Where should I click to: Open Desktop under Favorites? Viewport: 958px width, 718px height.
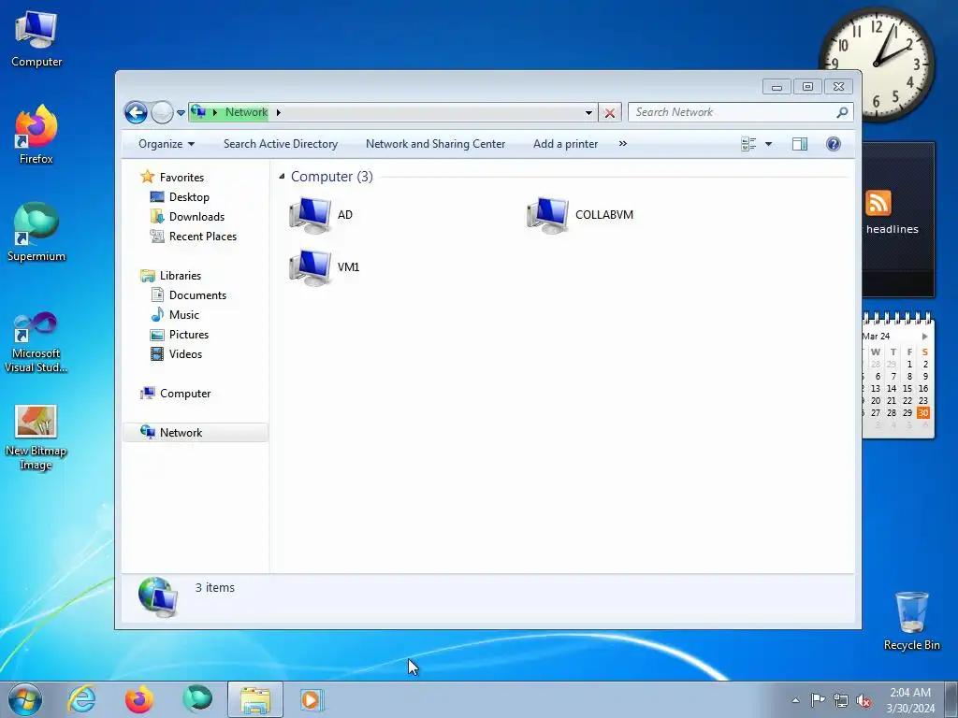coord(189,197)
